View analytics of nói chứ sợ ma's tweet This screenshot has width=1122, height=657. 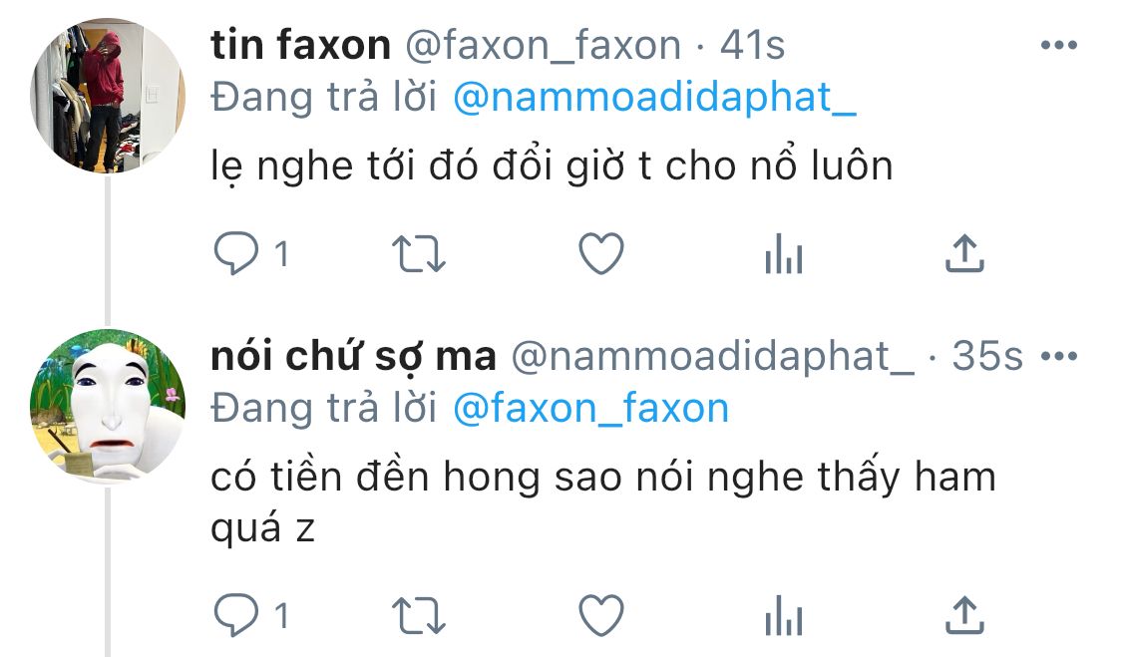pos(784,615)
